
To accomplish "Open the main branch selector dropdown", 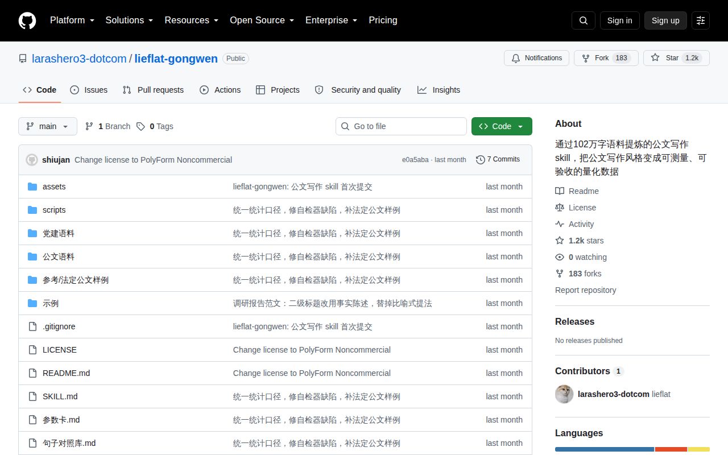I will click(x=48, y=126).
